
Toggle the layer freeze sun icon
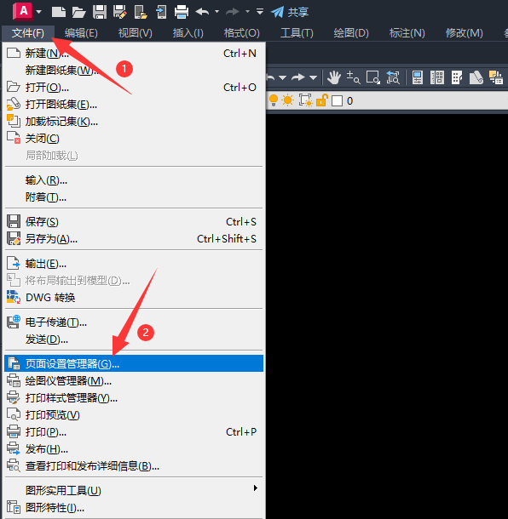point(288,100)
